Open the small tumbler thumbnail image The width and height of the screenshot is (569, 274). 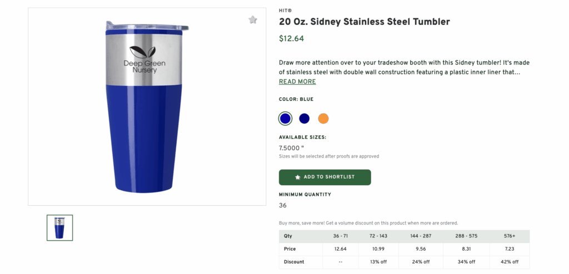click(x=59, y=227)
